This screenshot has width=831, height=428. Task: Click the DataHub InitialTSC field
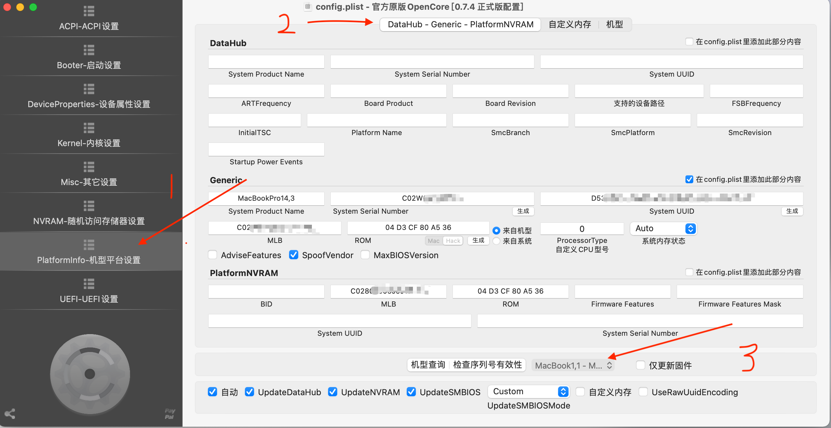point(254,120)
